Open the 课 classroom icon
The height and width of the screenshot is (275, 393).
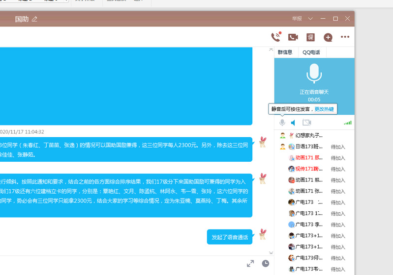tap(310, 37)
